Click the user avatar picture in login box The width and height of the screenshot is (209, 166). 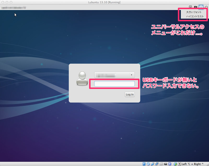coord(82,79)
